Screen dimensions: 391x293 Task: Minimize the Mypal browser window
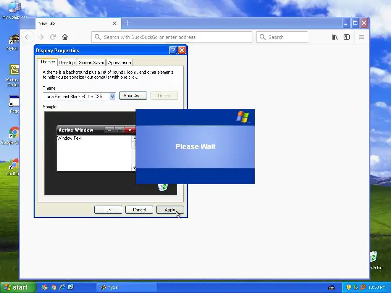point(346,23)
